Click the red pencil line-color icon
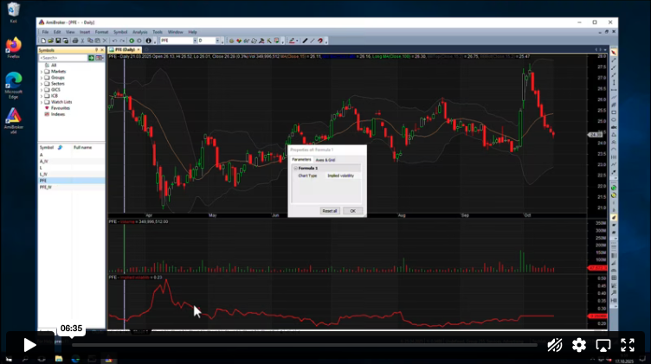Image resolution: width=651 pixels, height=364 pixels. point(292,41)
